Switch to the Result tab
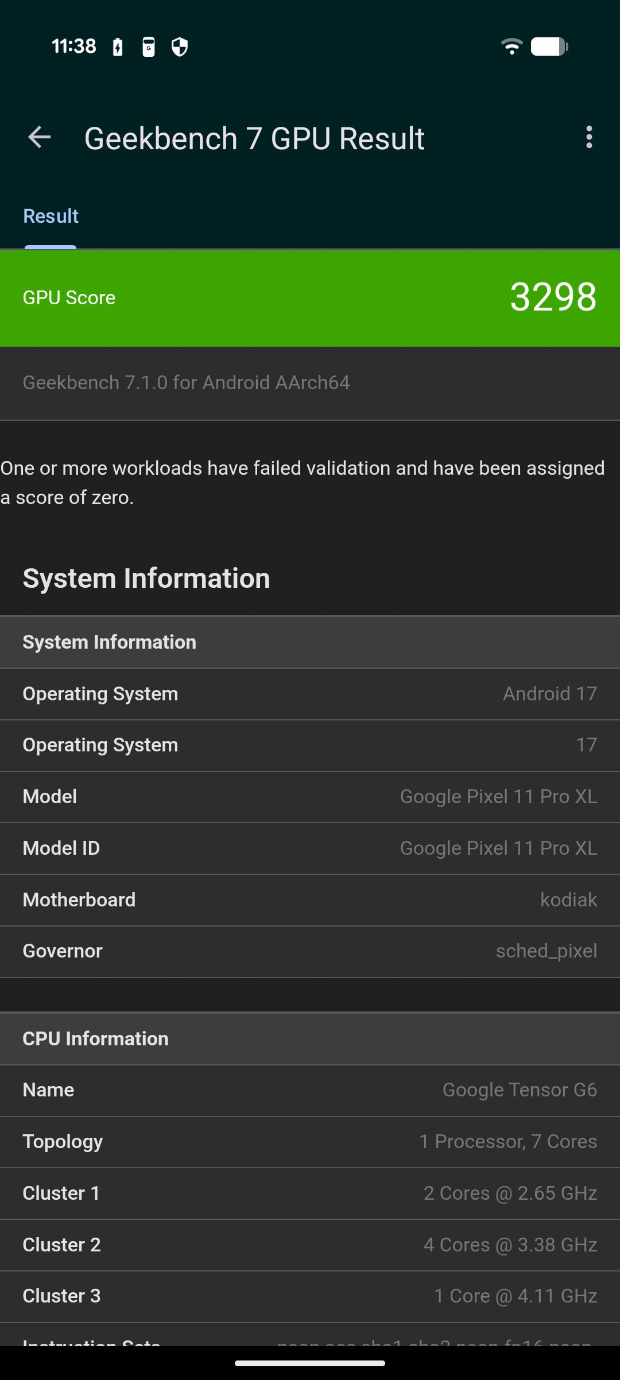The height and width of the screenshot is (1380, 620). pos(51,216)
